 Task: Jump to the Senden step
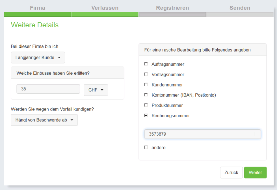240,8
